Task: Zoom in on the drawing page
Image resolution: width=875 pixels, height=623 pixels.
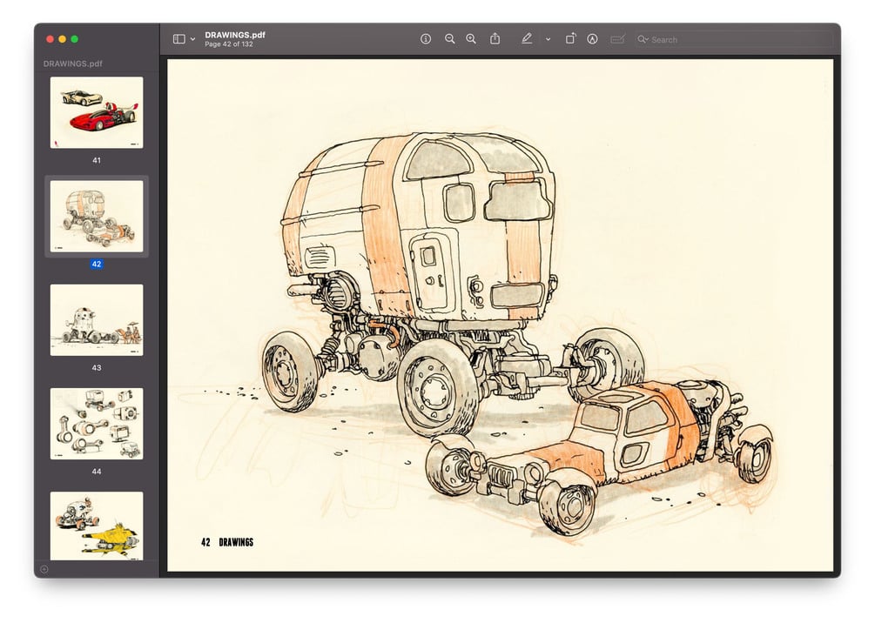Action: [x=472, y=39]
